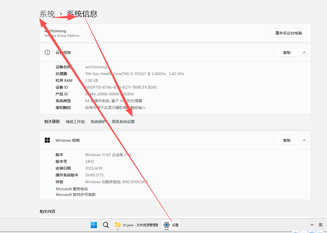Open taskbar Search magnifier icon
The width and height of the screenshot is (327, 233).
pos(106,225)
